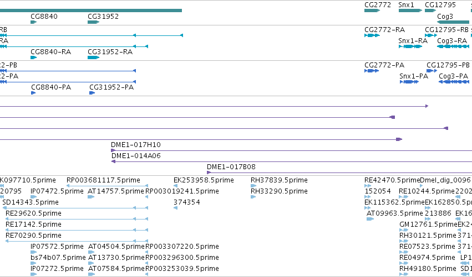Select the DME1-014A06 clone arrow

pos(114,162)
